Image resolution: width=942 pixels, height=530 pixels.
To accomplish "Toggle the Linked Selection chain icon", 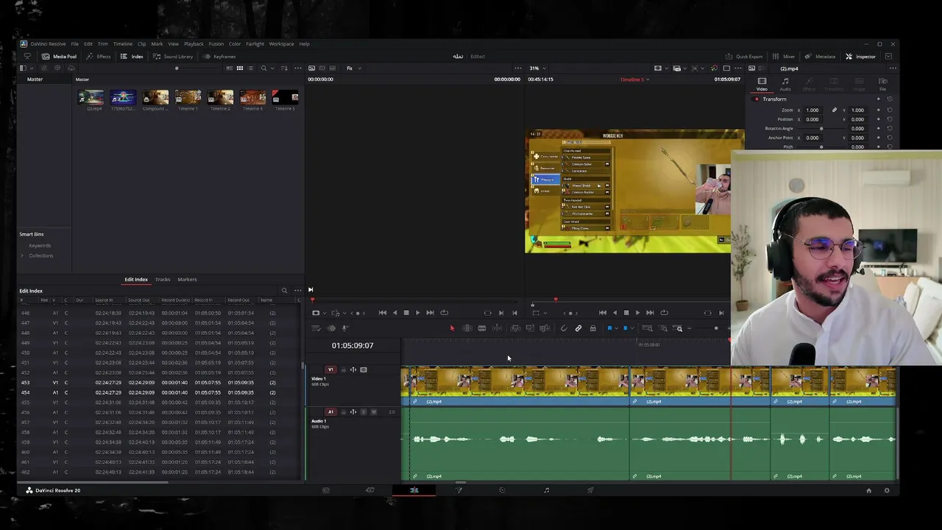I will point(578,328).
